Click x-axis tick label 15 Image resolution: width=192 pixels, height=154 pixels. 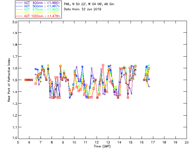tap(130, 142)
